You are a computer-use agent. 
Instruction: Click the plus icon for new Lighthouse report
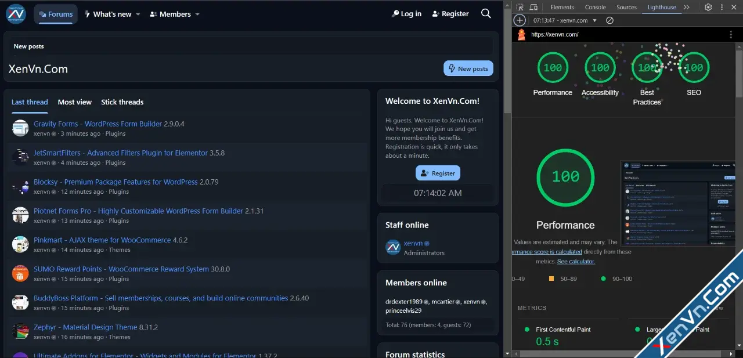click(520, 20)
